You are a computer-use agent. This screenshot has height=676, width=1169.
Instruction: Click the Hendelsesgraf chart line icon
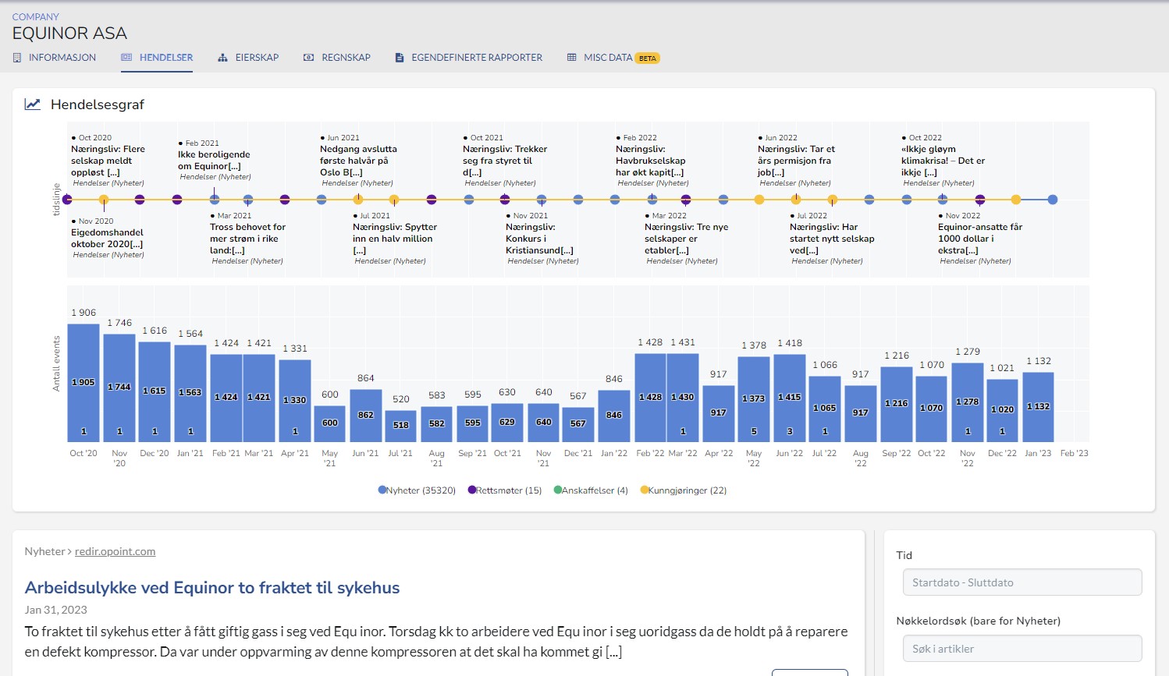tap(33, 104)
